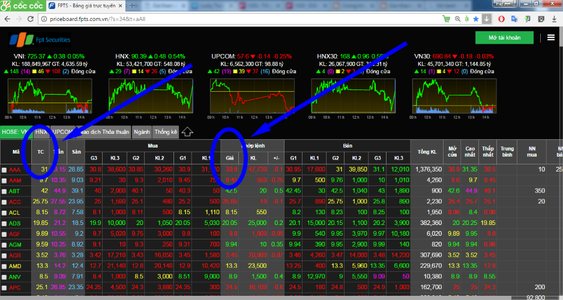Click the NN mua column header
563x300 pixels.
(x=532, y=152)
